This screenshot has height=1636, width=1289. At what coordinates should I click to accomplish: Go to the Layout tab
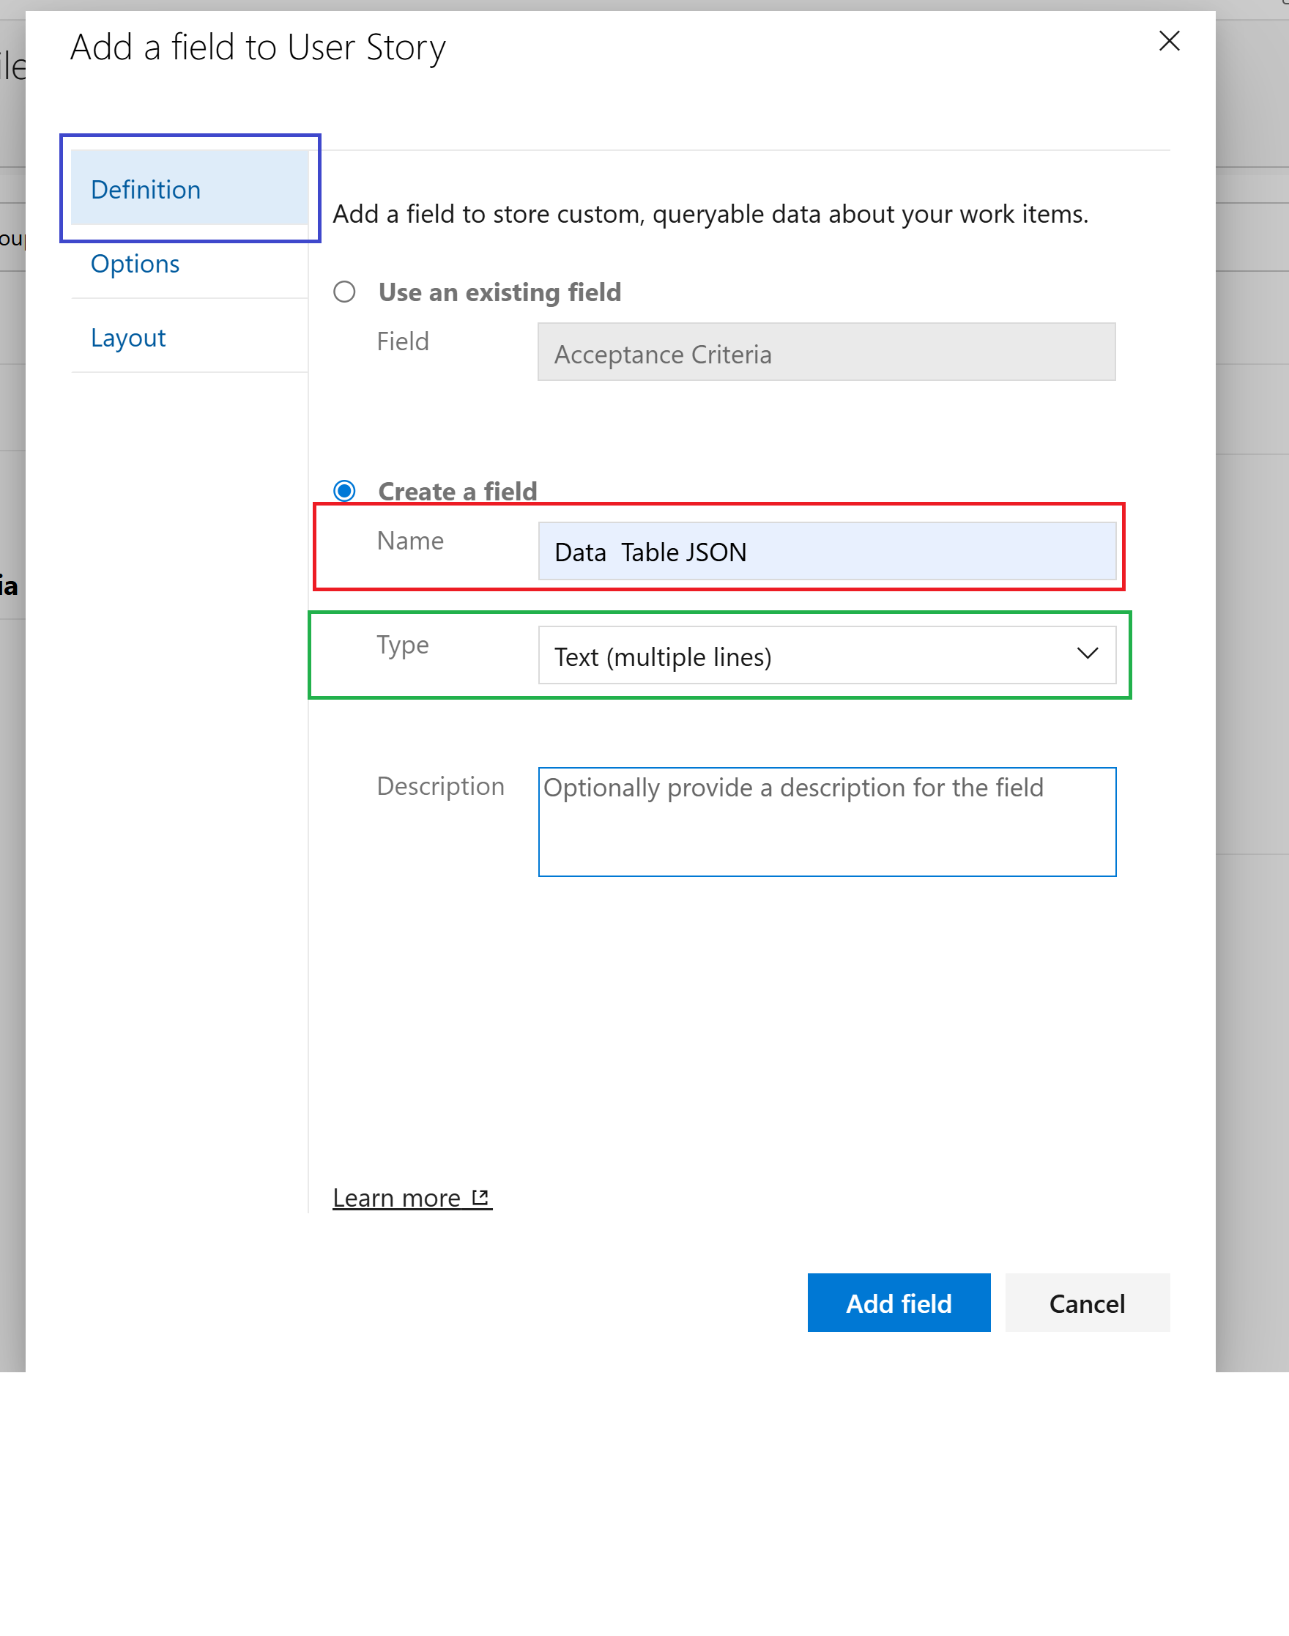tap(128, 338)
